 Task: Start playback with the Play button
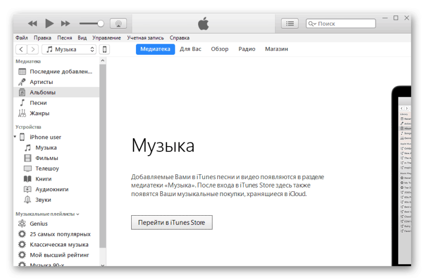point(49,23)
